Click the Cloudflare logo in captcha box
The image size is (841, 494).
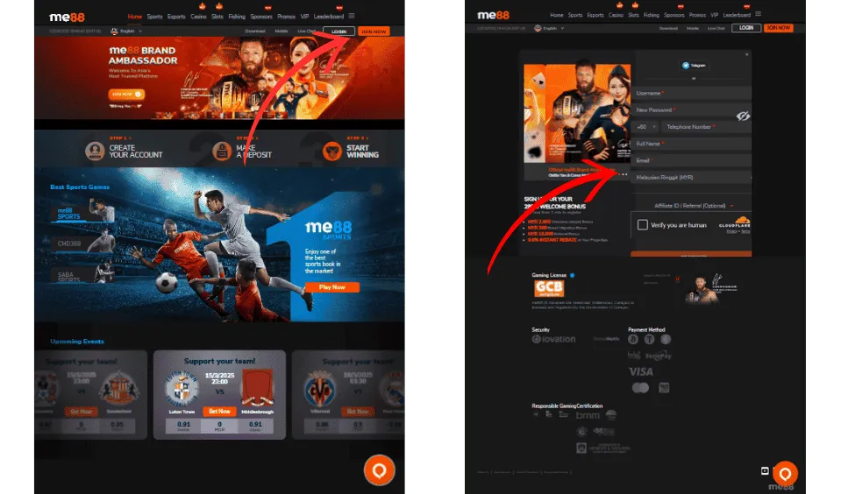point(736,222)
